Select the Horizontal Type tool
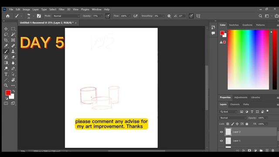Viewport: 279px width, 157px height. 6,74
